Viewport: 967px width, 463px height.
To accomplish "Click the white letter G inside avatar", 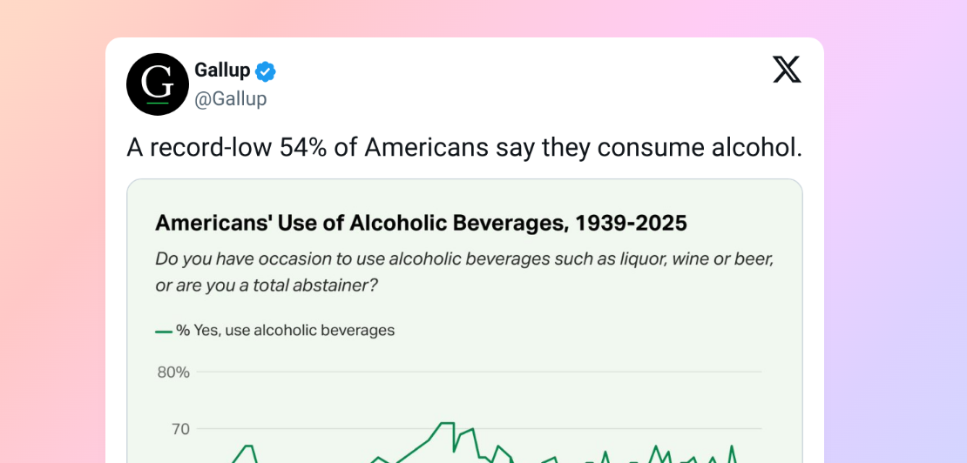I will (158, 83).
